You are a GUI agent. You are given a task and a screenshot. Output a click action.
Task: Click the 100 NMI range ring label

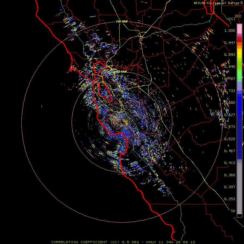coord(122,21)
